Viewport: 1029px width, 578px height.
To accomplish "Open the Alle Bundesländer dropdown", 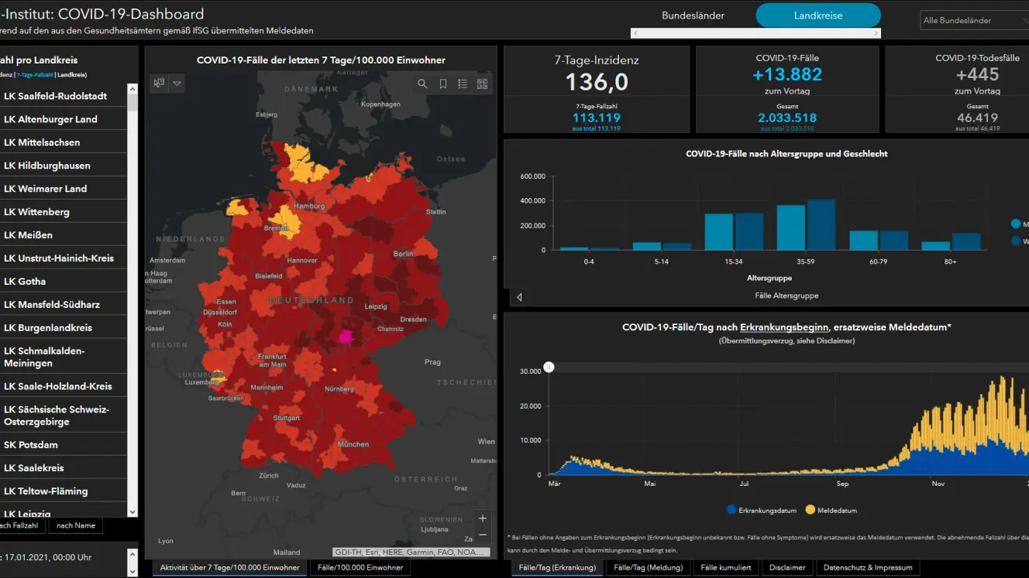I will [x=974, y=21].
